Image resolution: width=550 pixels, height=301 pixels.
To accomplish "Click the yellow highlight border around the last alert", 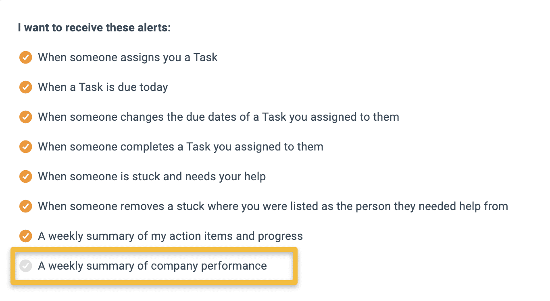I will (x=154, y=249).
